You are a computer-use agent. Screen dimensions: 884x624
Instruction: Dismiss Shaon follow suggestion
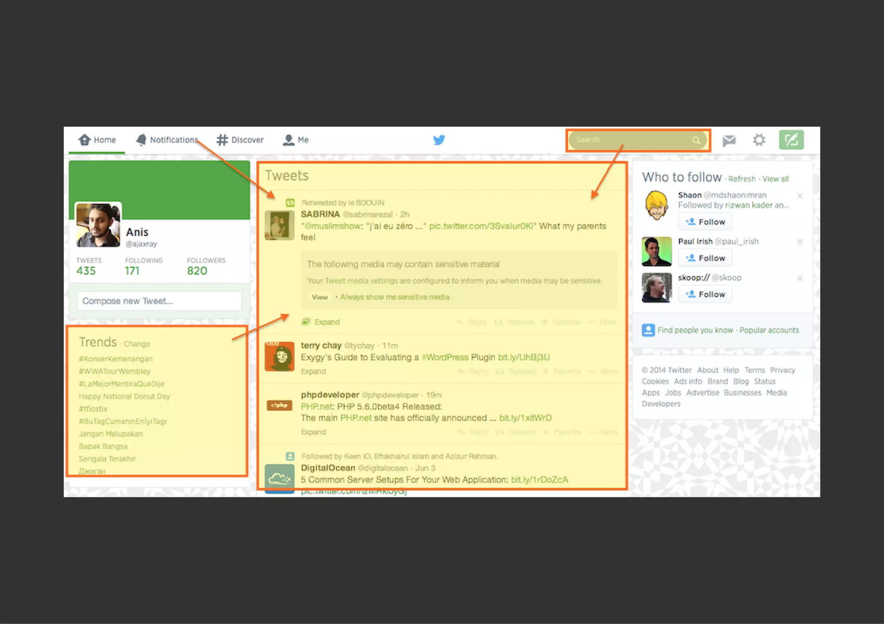800,196
